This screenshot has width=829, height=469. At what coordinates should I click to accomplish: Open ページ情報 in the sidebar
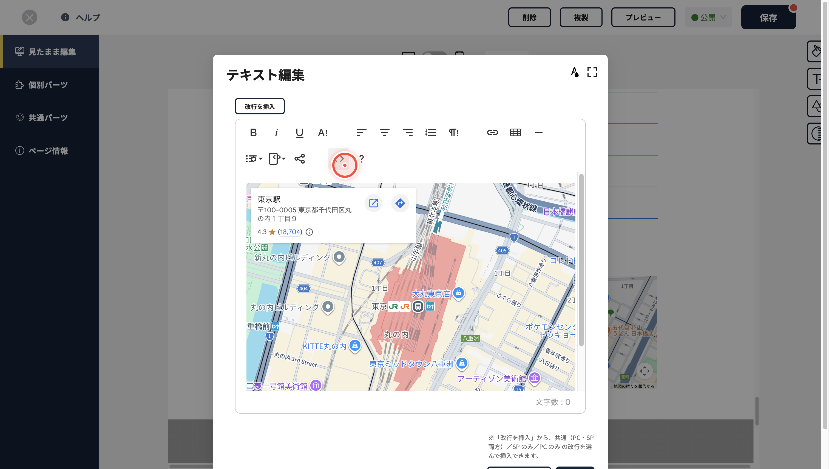[x=50, y=151]
